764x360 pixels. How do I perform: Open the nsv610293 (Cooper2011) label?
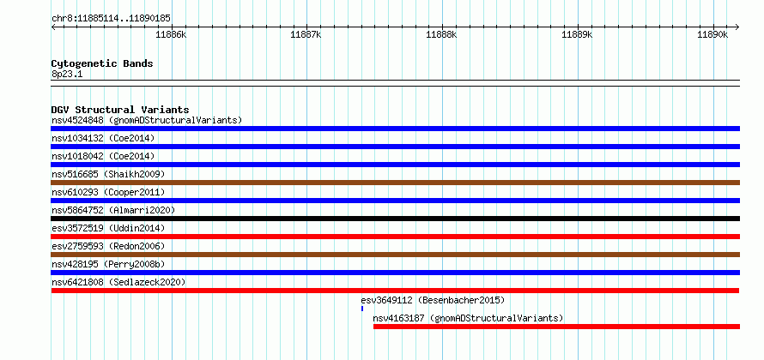108,192
